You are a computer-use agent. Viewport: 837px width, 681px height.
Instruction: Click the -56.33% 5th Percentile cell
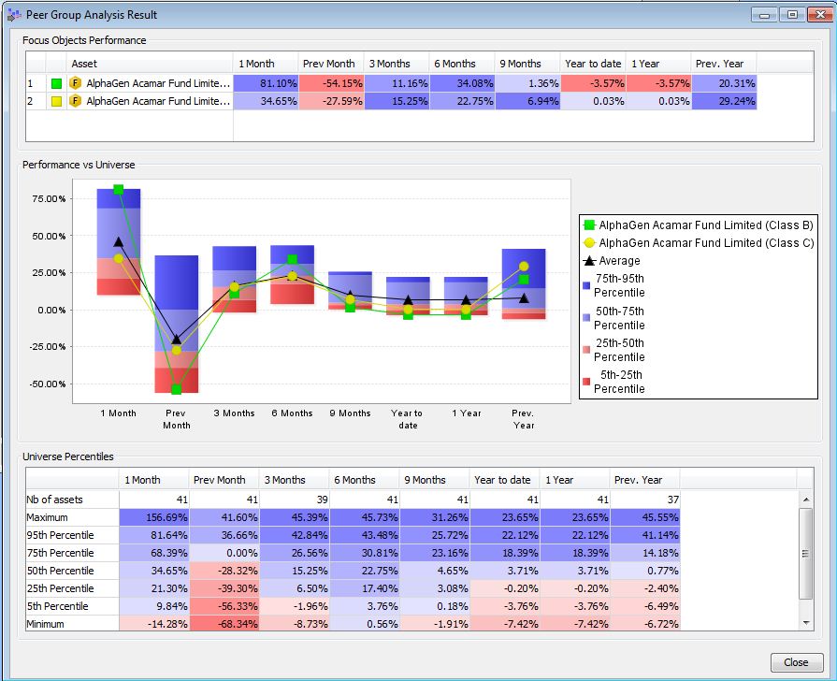(224, 605)
